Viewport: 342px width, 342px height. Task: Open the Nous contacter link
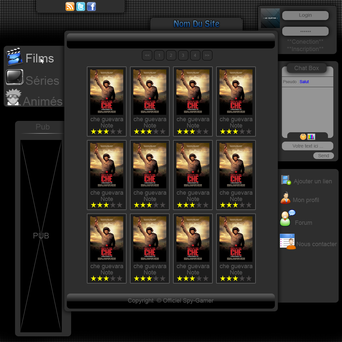click(x=317, y=244)
